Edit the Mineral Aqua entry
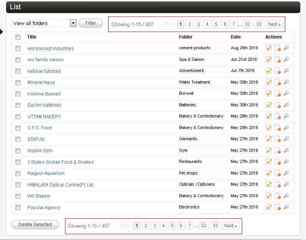 (x=269, y=82)
